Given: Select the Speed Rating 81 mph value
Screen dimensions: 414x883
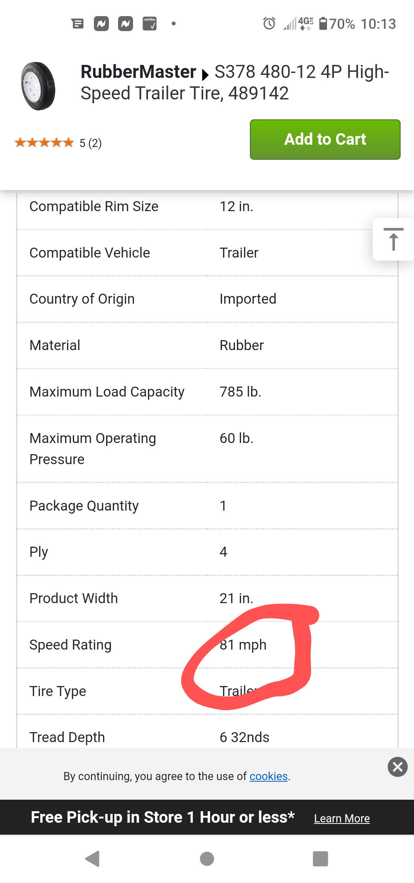Looking at the screenshot, I should click(x=243, y=645).
